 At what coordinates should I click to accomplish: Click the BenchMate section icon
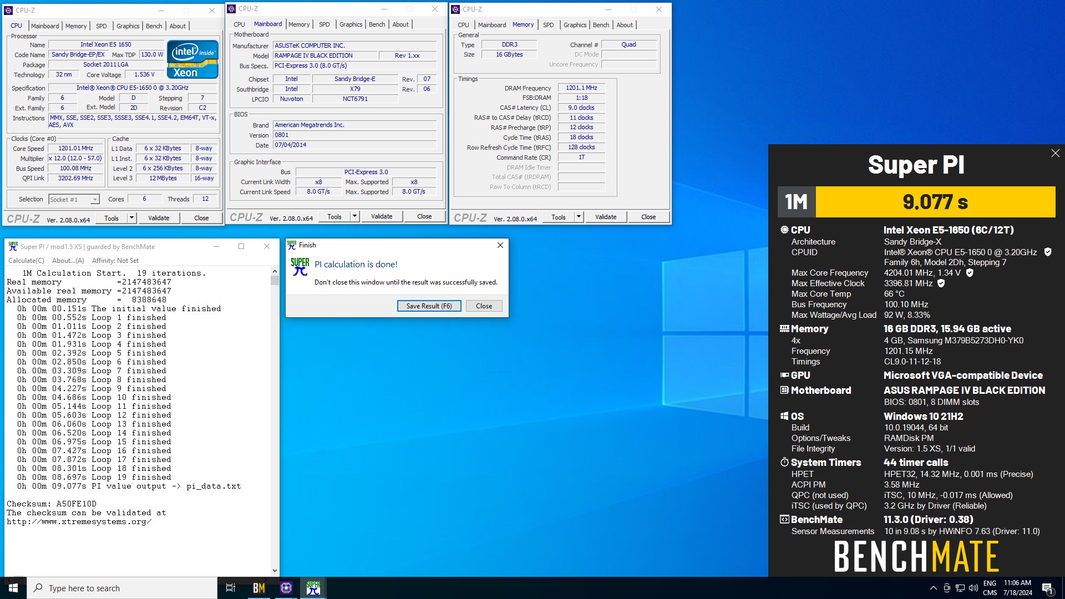point(784,520)
